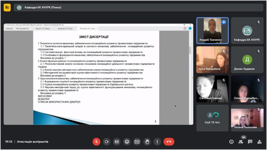
Task: Show the participants list icon
Action: click(x=241, y=142)
